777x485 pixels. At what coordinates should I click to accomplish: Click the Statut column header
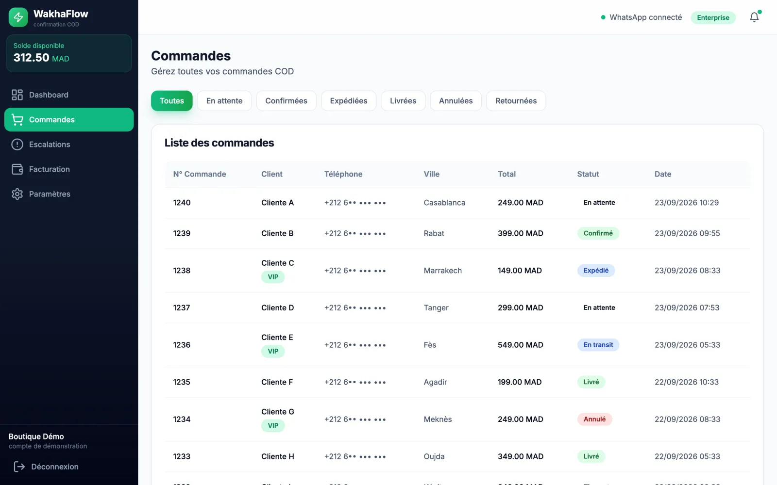[x=588, y=174]
